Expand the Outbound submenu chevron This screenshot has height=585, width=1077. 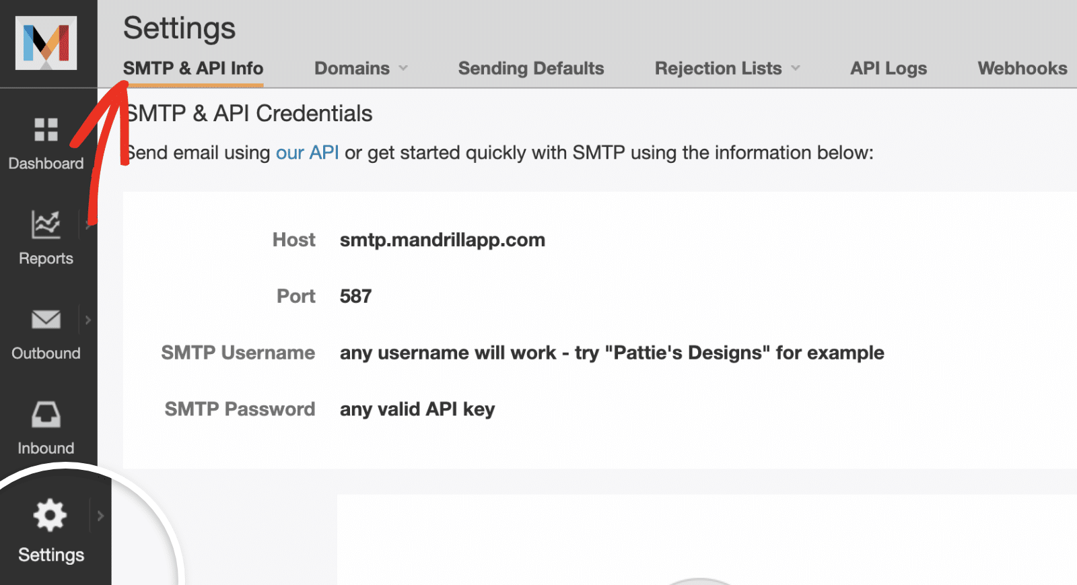[x=88, y=320]
